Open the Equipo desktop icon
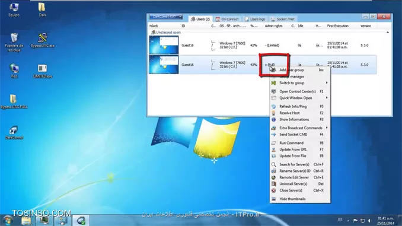This screenshot has height=226, width=402. (x=14, y=9)
